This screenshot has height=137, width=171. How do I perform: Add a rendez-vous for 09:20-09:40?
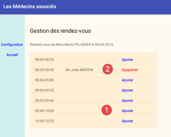click(127, 100)
